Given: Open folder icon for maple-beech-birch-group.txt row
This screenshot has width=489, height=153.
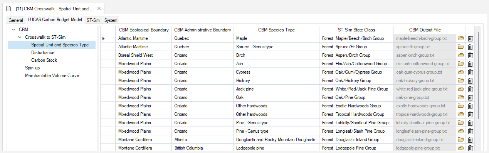Looking at the screenshot, I should point(460,38).
